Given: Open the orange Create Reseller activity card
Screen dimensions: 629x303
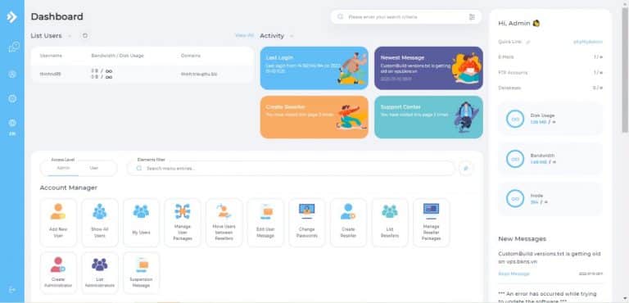Looking at the screenshot, I should pos(314,117).
